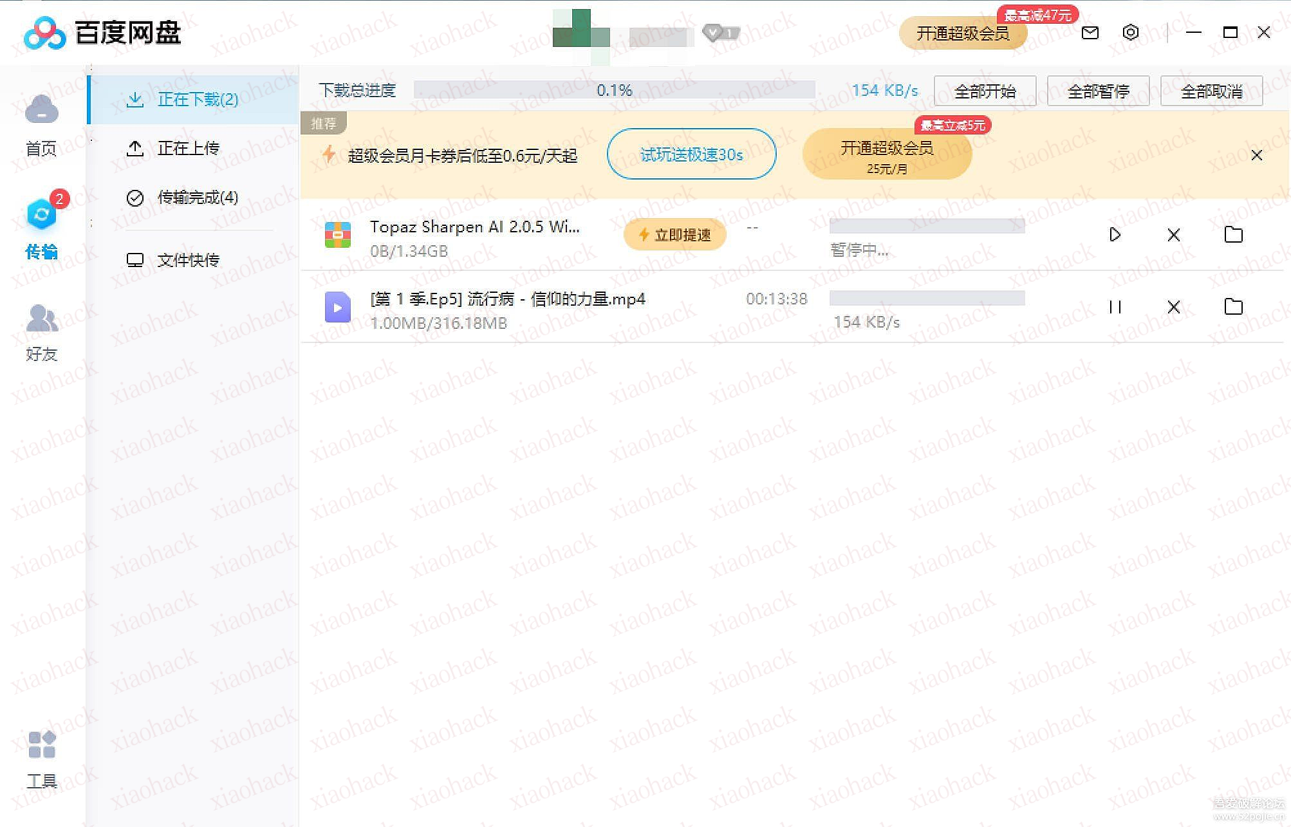The height and width of the screenshot is (827, 1291).
Task: Click 立即提速 to speed up download
Action: (x=674, y=234)
